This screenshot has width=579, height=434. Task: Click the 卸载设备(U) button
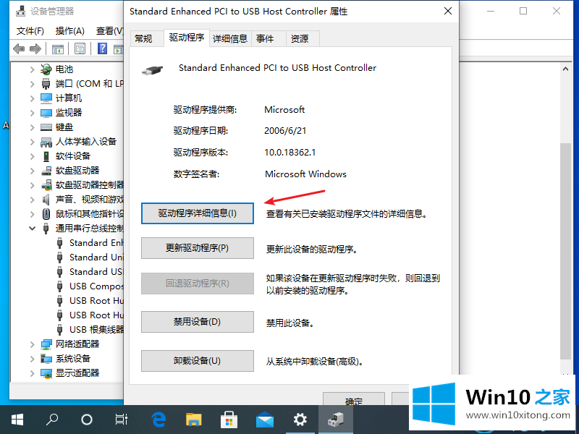pos(197,361)
